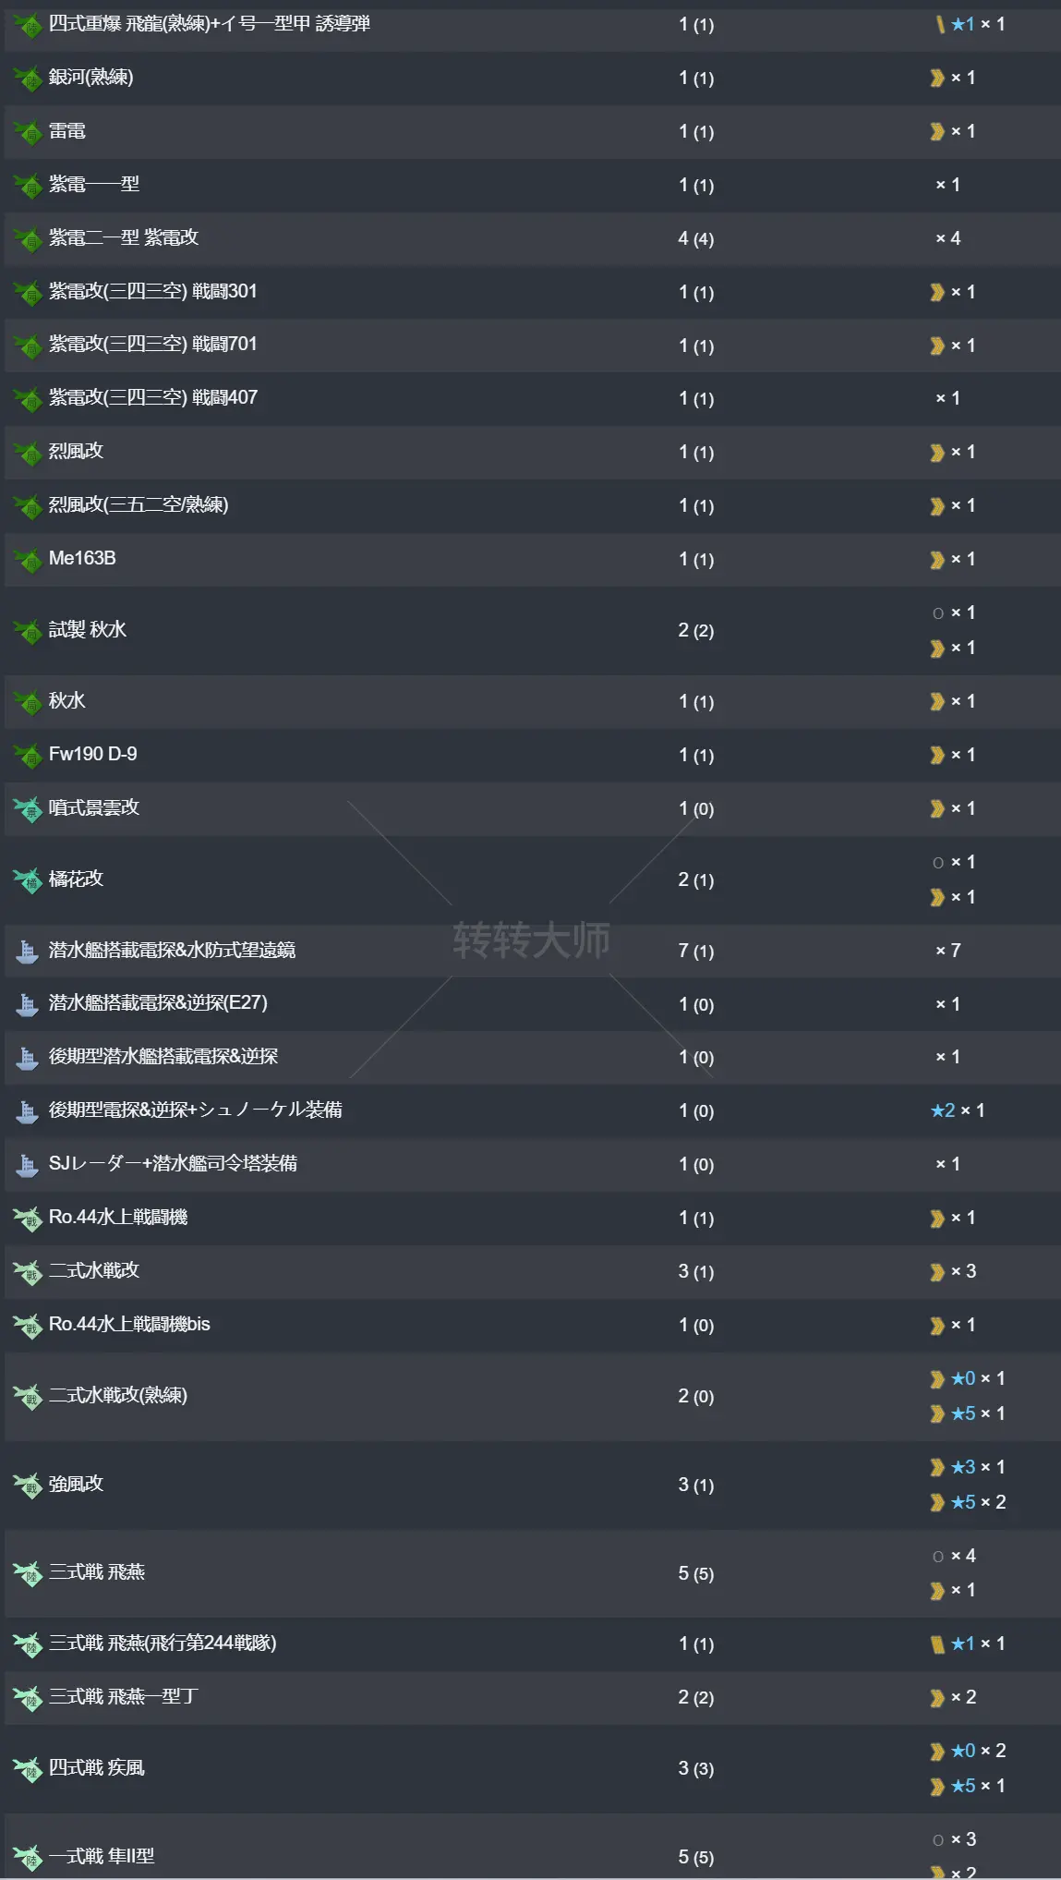Select the 烈風改(三五二空/熟練) equipment name
Image resolution: width=1061 pixels, height=1880 pixels.
[139, 505]
